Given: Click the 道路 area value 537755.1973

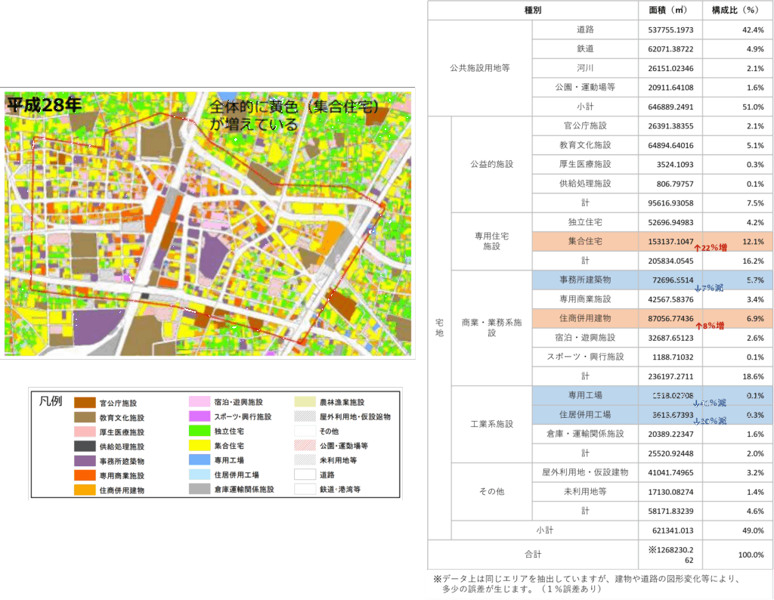Looking at the screenshot, I should click(670, 29).
